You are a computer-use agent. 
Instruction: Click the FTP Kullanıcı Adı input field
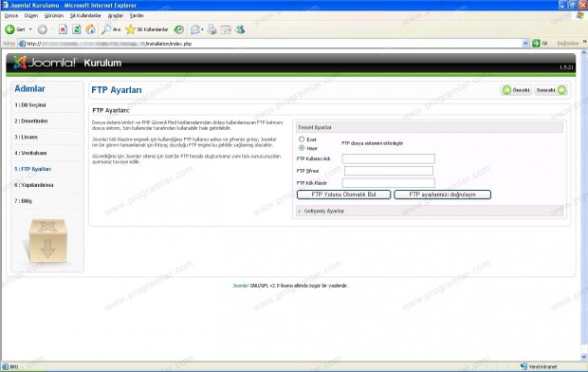[389, 158]
